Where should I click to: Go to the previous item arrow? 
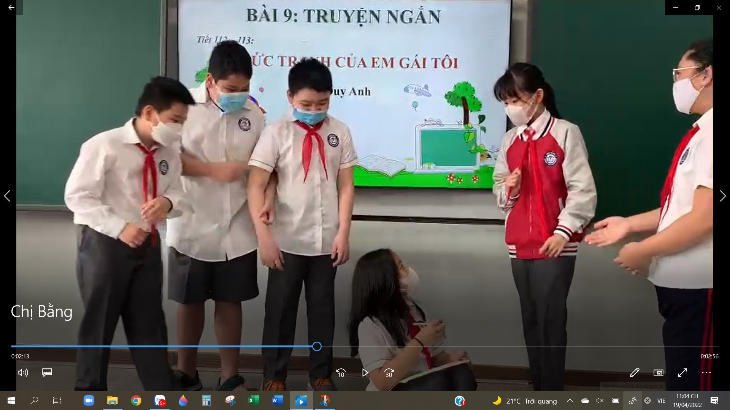point(7,196)
